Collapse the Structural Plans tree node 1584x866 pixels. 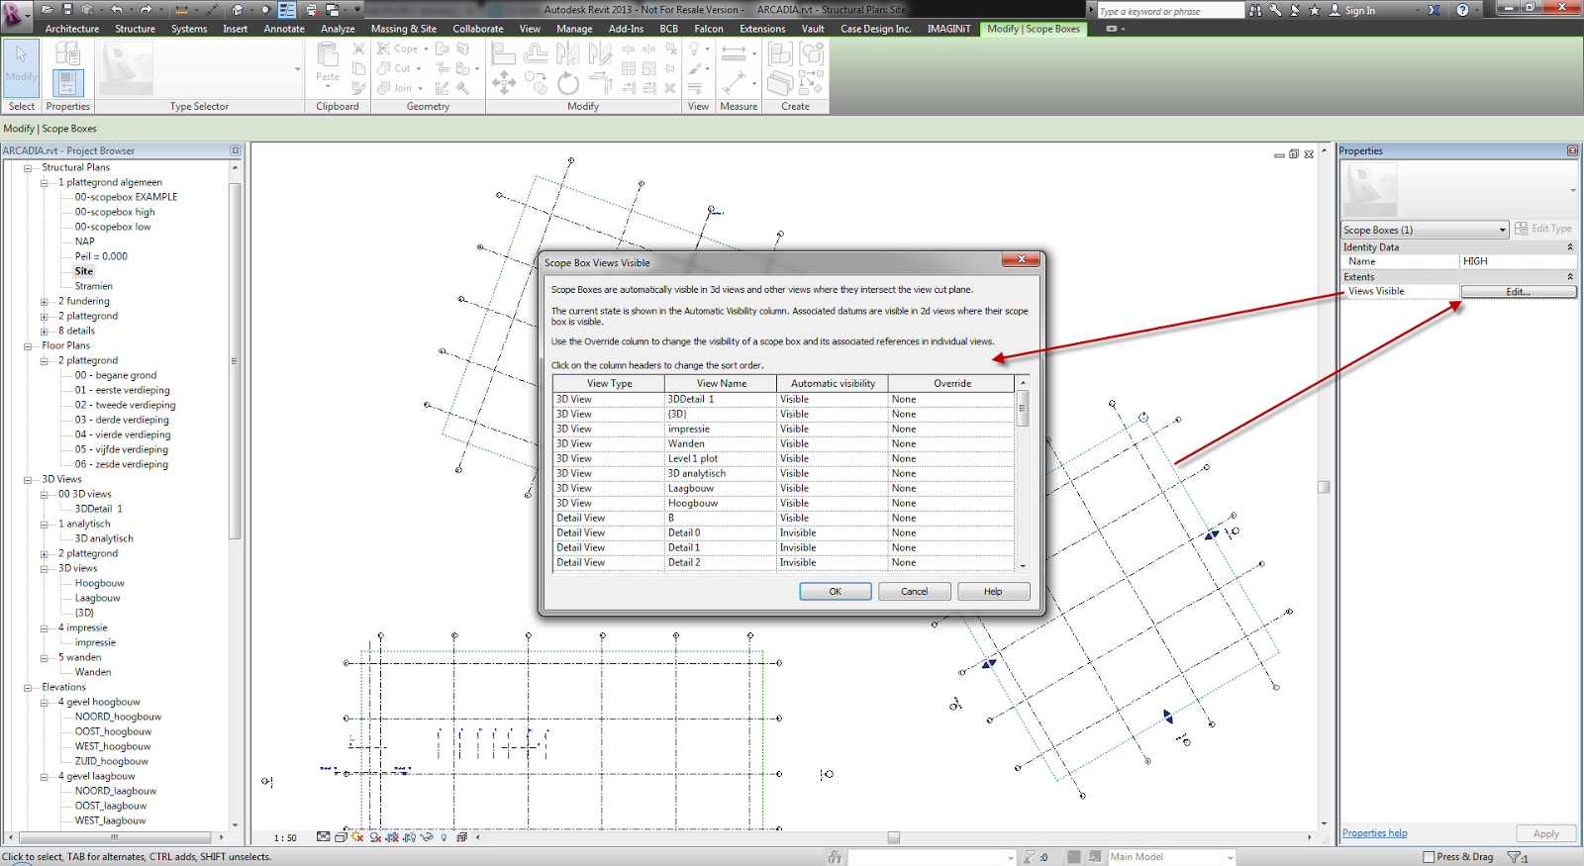pos(28,168)
